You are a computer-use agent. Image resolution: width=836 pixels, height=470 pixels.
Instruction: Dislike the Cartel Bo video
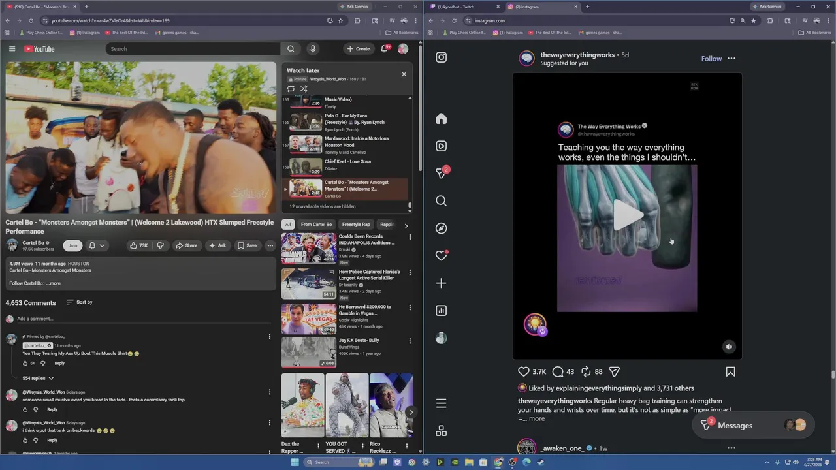click(x=161, y=245)
